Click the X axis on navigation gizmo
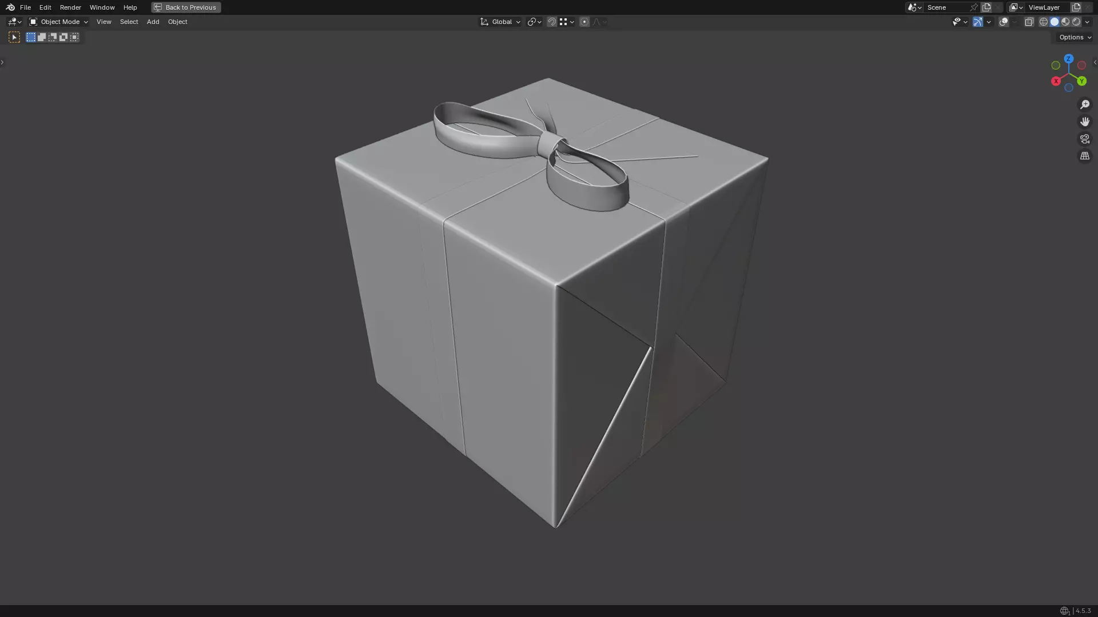This screenshot has height=617, width=1098. click(x=1056, y=81)
